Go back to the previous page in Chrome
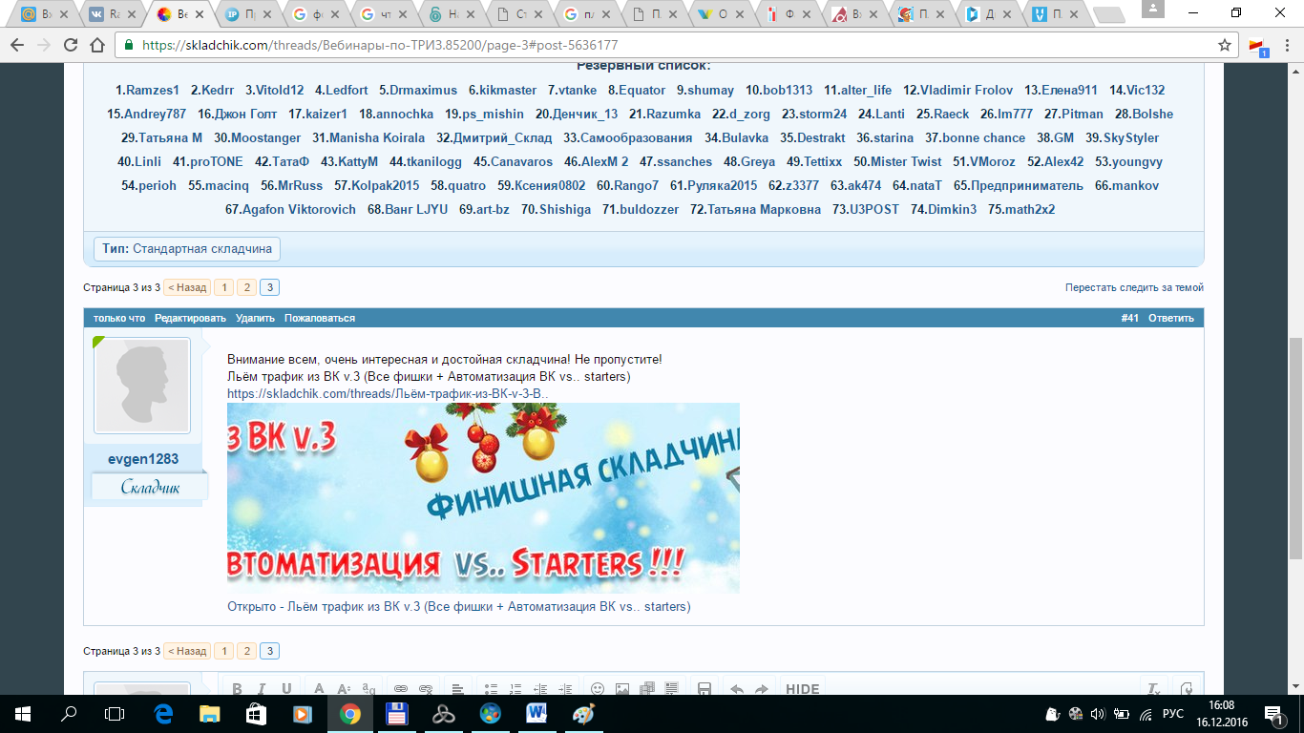 pos(17,45)
